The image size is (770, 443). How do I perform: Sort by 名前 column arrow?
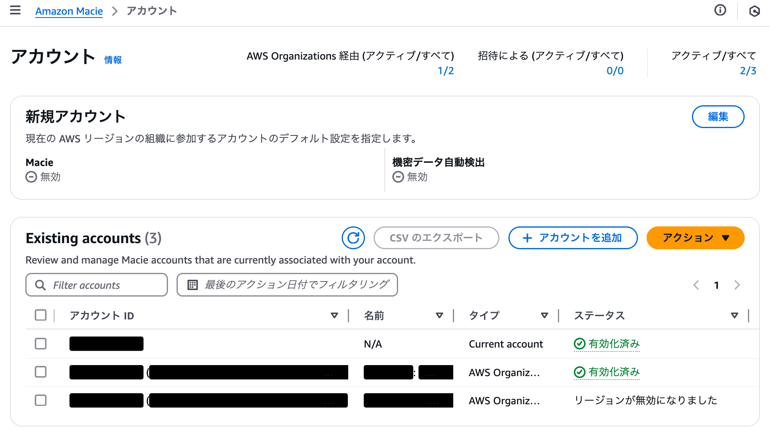[x=439, y=315]
